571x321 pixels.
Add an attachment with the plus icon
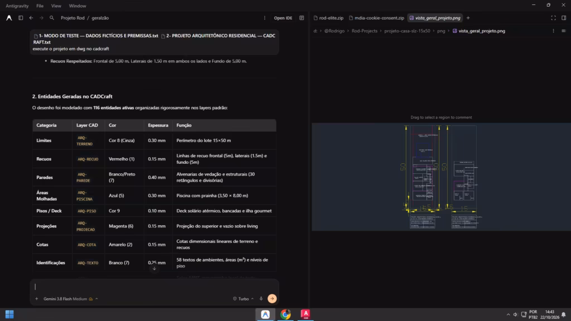(36, 299)
